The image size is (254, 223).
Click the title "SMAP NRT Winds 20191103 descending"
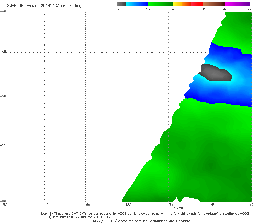[44, 5]
